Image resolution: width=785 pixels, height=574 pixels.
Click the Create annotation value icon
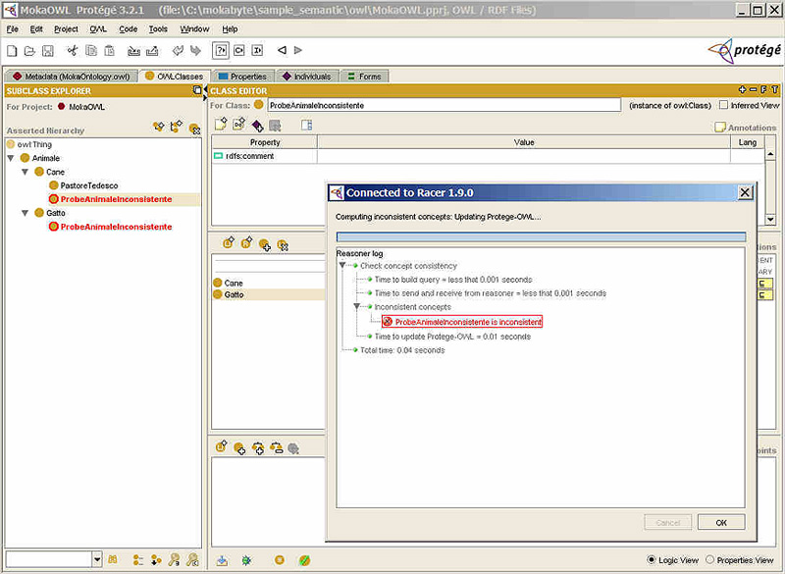click(221, 124)
